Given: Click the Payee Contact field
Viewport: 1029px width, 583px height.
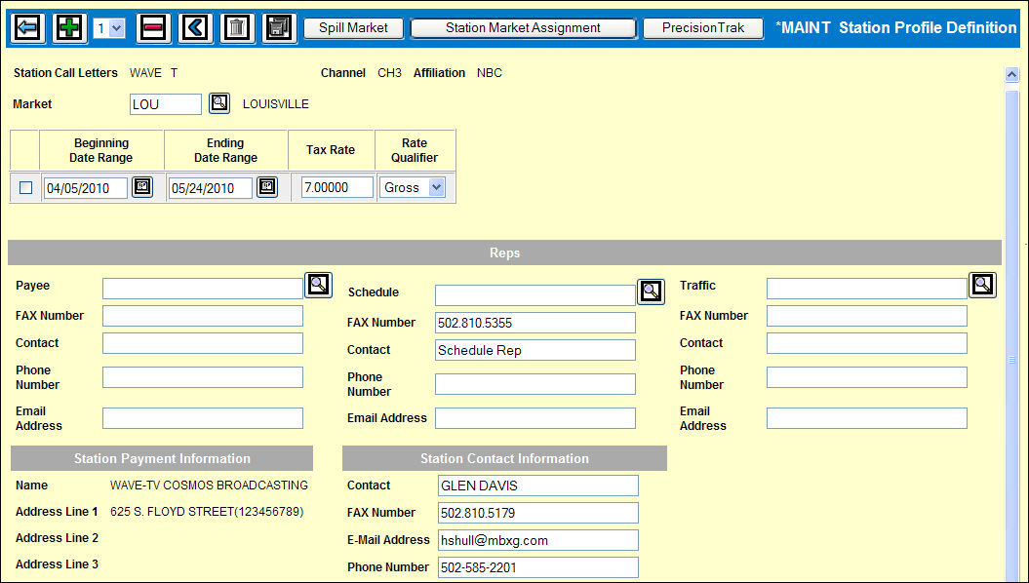Looking at the screenshot, I should click(203, 343).
